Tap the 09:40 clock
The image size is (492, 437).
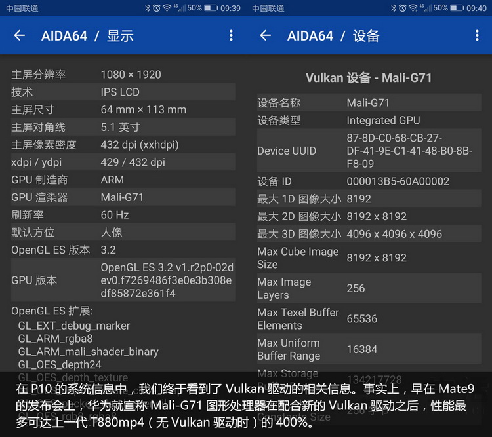click(476, 8)
